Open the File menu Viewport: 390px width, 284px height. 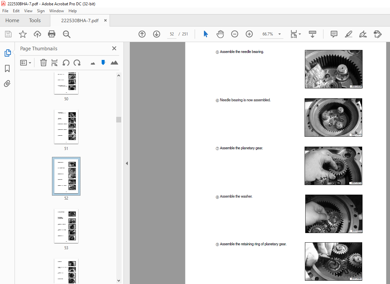tap(5, 11)
